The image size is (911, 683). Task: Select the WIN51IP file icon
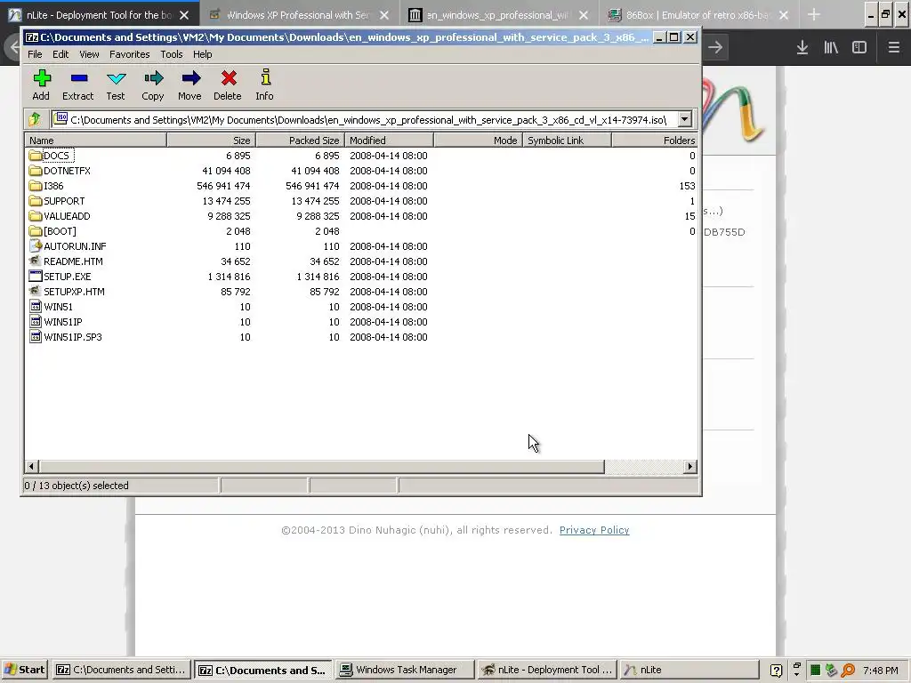point(36,322)
